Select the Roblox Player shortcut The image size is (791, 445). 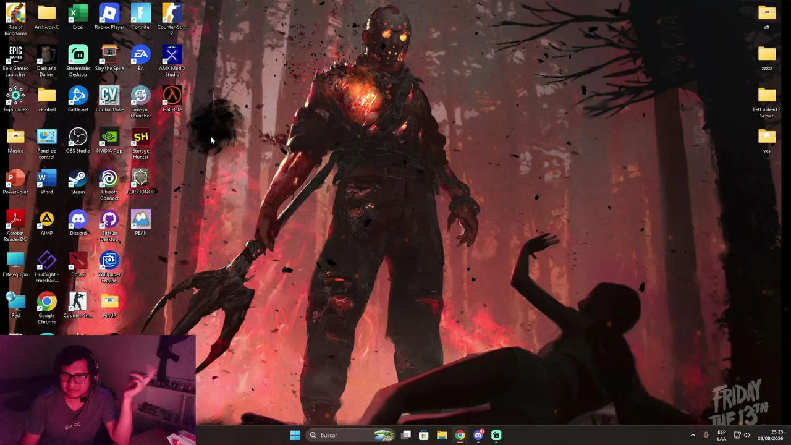tap(109, 17)
